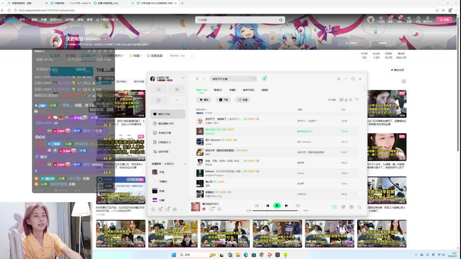
Task: Unlike current song with red heart
Action: coord(204,209)
